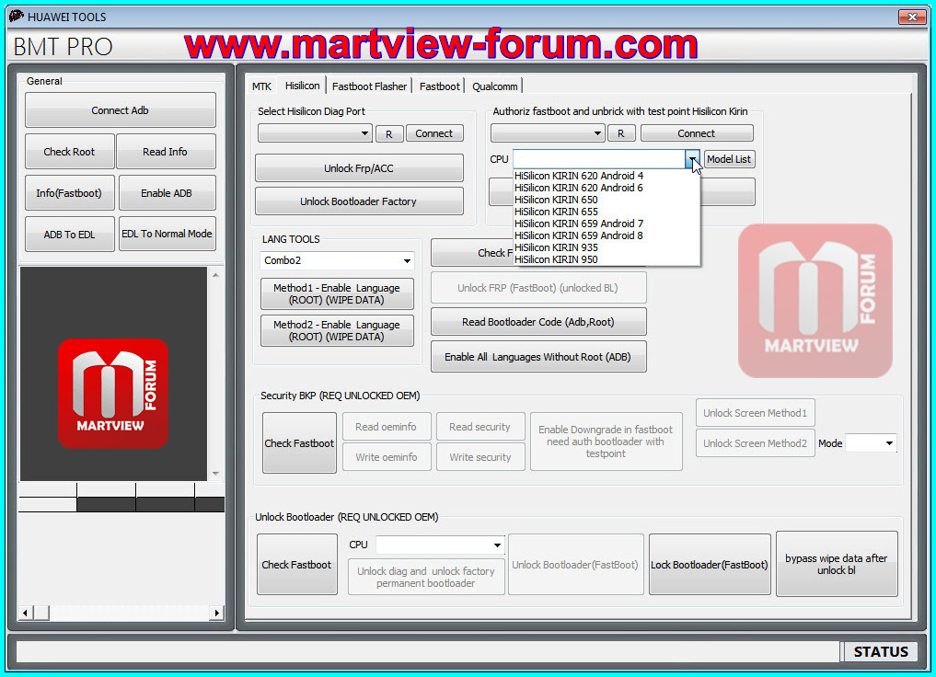Select HiSilicon KIRIN 655 option
Viewport: 936px width, 677px height.
tap(607, 212)
